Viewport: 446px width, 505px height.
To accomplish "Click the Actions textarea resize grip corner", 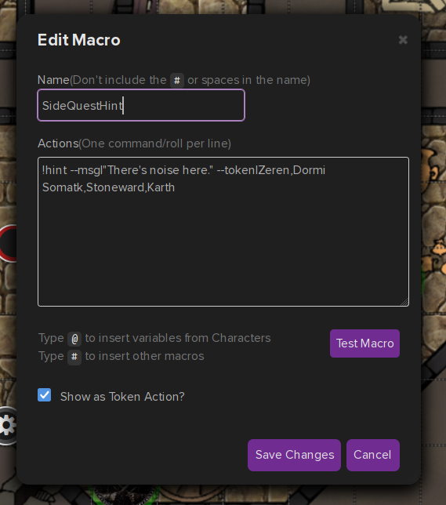I will [404, 302].
